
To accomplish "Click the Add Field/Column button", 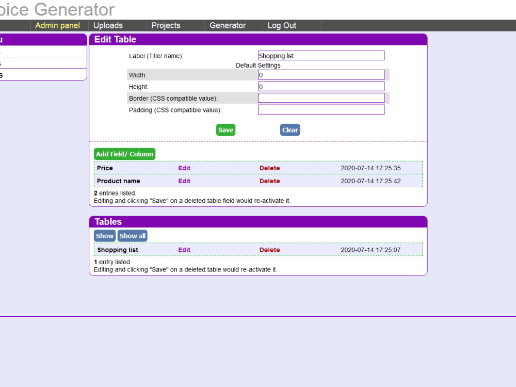I will tap(124, 154).
